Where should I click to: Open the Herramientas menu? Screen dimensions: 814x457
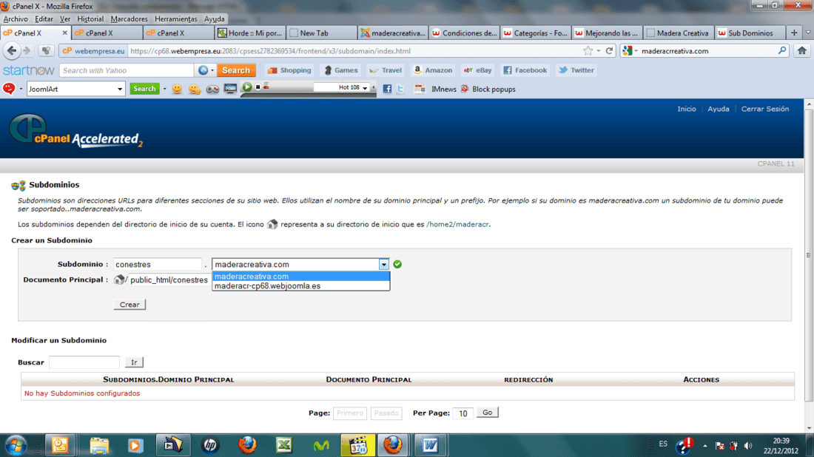click(176, 18)
